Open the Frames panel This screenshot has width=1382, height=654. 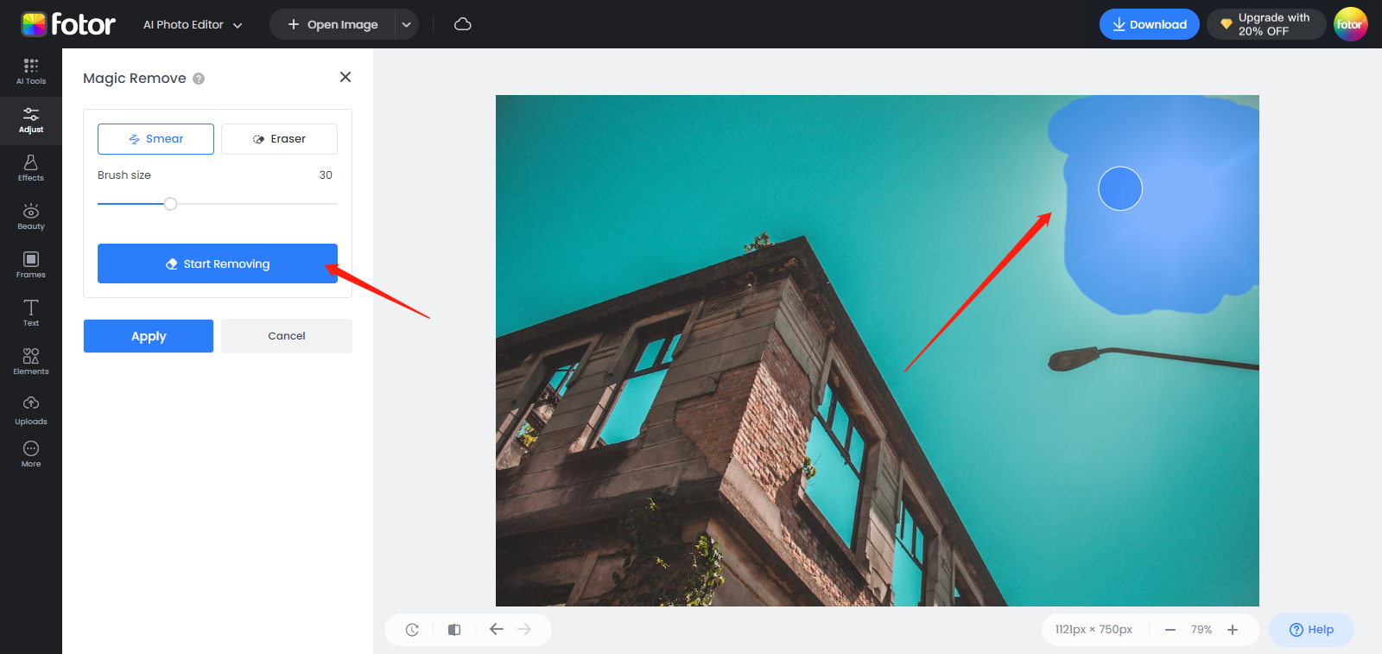pyautogui.click(x=31, y=265)
